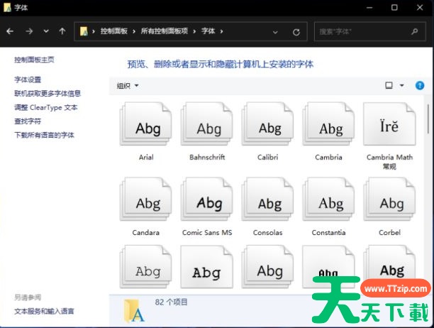Open 查找字符 link
This screenshot has width=434, height=328.
click(28, 121)
